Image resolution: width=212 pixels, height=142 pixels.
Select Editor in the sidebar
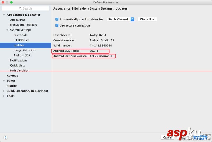11,81
